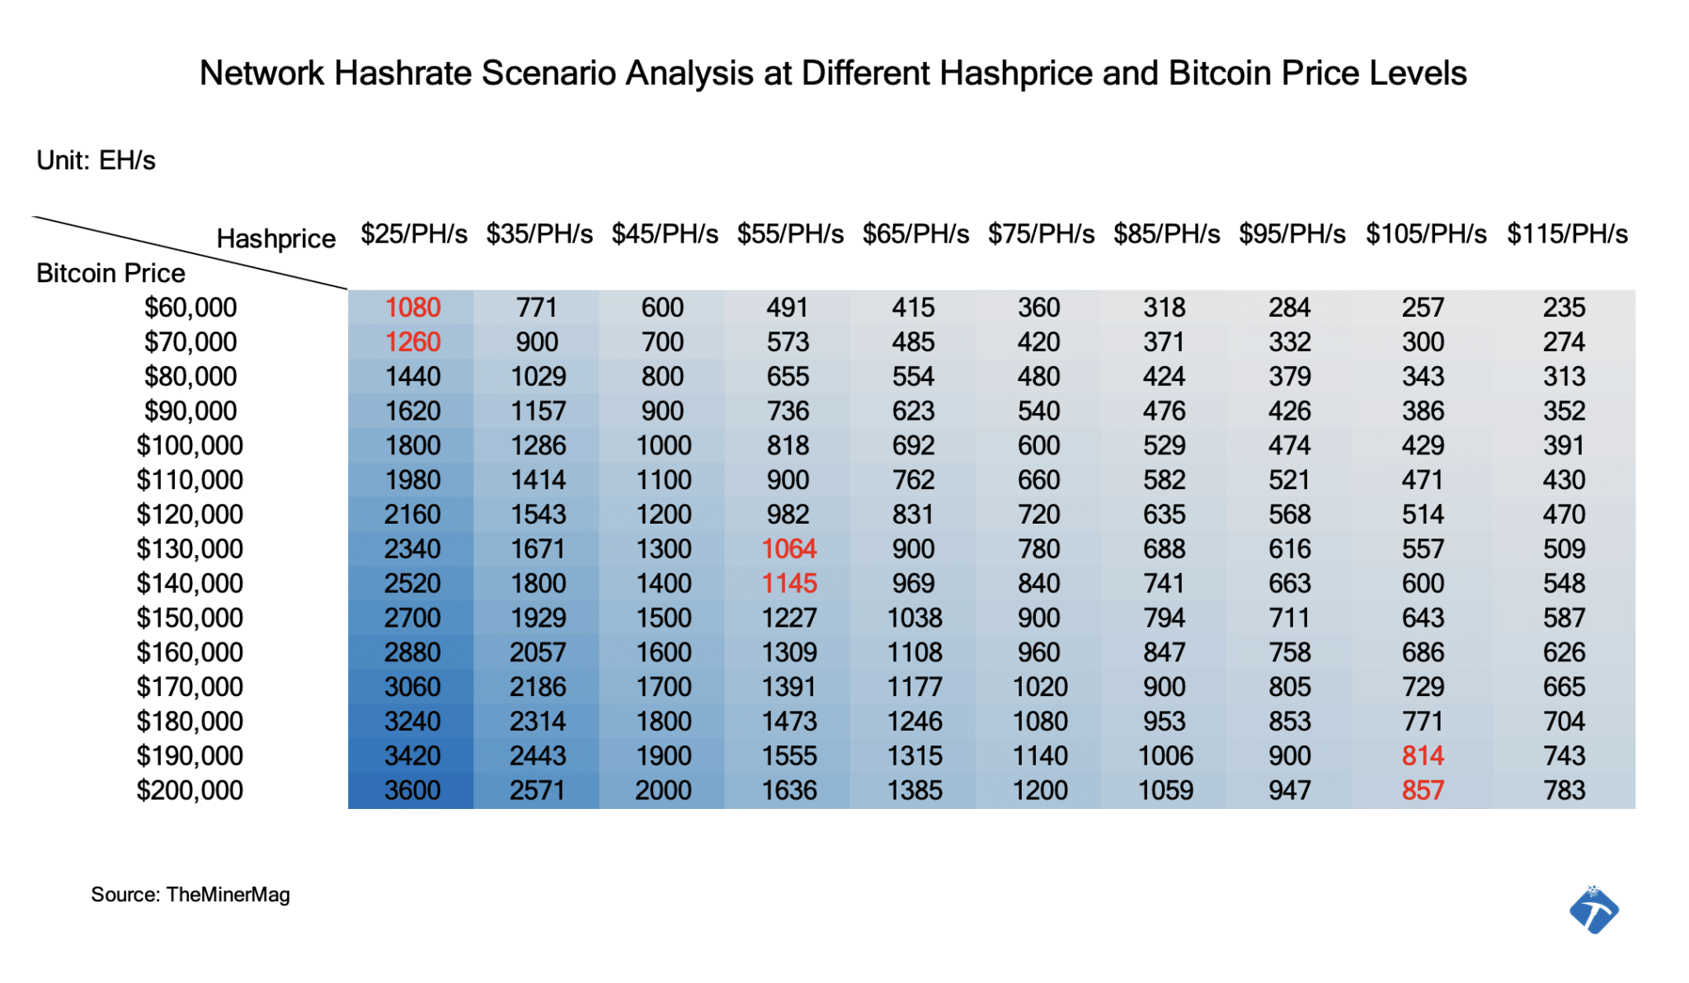Click the 'Hashprice' axis label
This screenshot has height=983, width=1689.
click(x=276, y=238)
